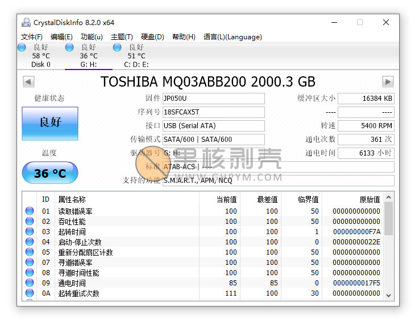
Task: Open the 文件(F) menu
Action: click(x=32, y=36)
